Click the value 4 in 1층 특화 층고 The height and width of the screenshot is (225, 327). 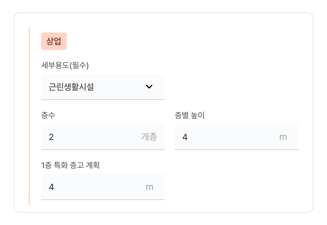(51, 187)
